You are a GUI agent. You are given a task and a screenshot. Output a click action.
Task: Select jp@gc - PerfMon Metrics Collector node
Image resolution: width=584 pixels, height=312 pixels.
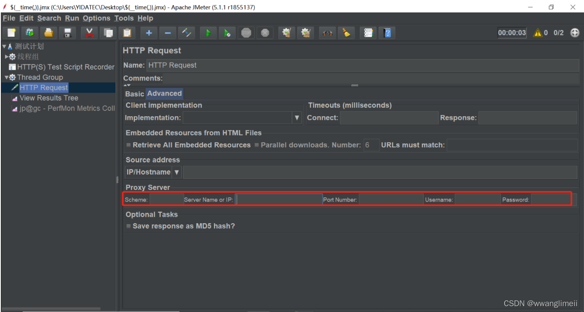click(67, 108)
